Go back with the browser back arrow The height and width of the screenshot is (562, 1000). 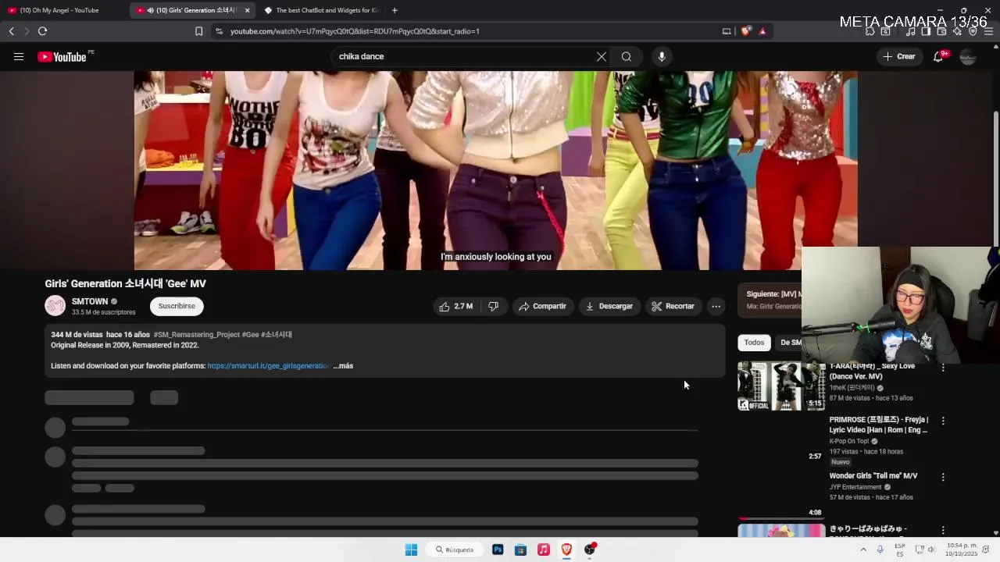[x=11, y=31]
